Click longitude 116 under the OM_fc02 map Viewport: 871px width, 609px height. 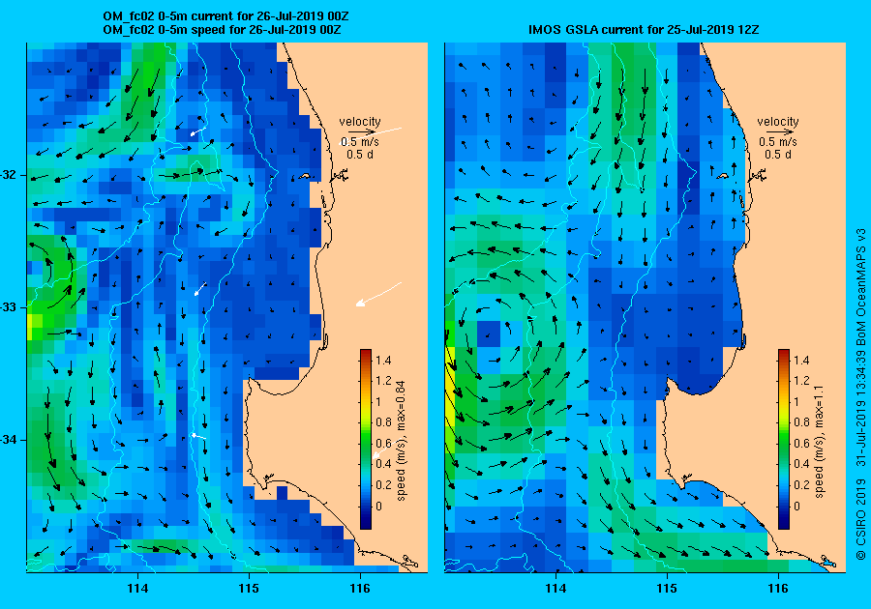click(360, 589)
